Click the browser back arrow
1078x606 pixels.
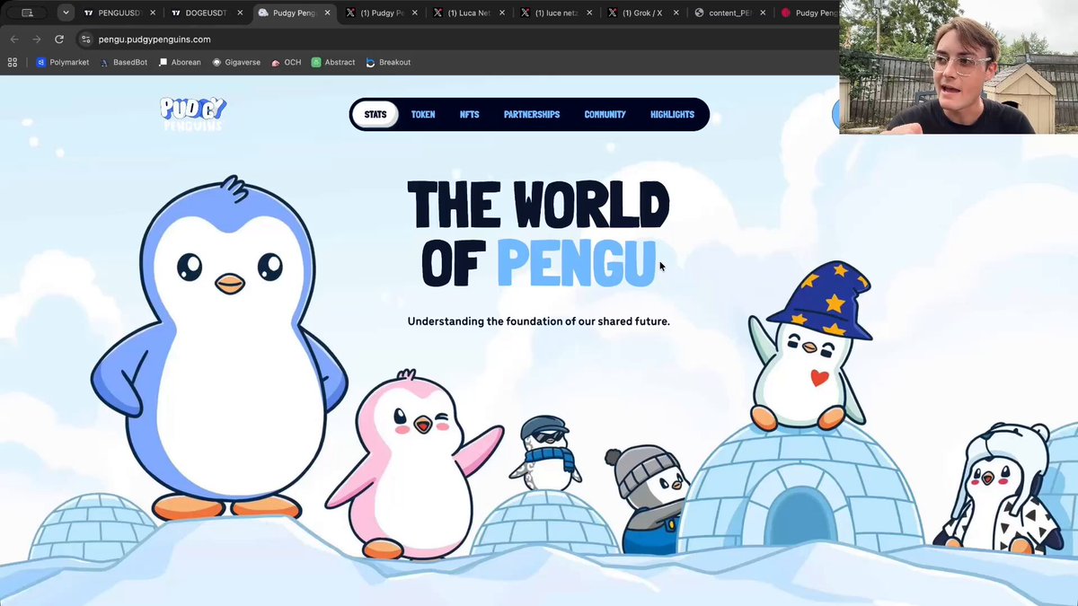coord(14,40)
